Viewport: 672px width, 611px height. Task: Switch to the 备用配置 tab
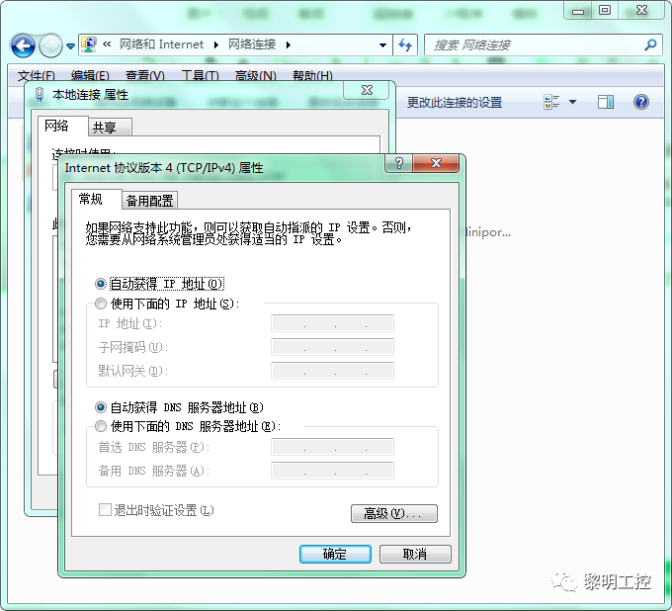click(x=149, y=201)
